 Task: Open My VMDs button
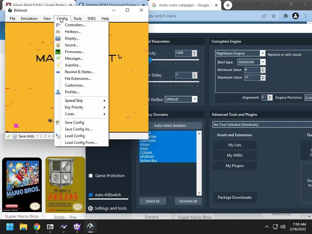tap(235, 155)
